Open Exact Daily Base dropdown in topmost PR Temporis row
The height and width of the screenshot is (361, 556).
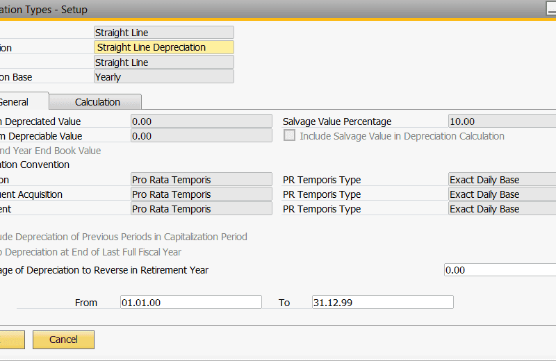502,180
